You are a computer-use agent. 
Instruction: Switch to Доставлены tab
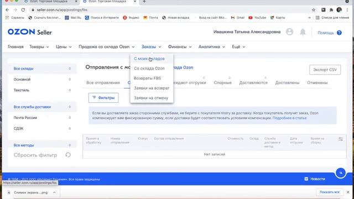[287, 82]
